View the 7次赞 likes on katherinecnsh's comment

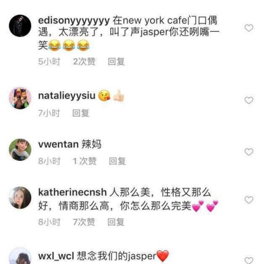[84, 222]
